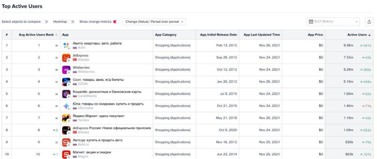The height and width of the screenshot is (159, 377).
Task: Click the Jun 23, 2014 release date
Action: coord(226,154)
